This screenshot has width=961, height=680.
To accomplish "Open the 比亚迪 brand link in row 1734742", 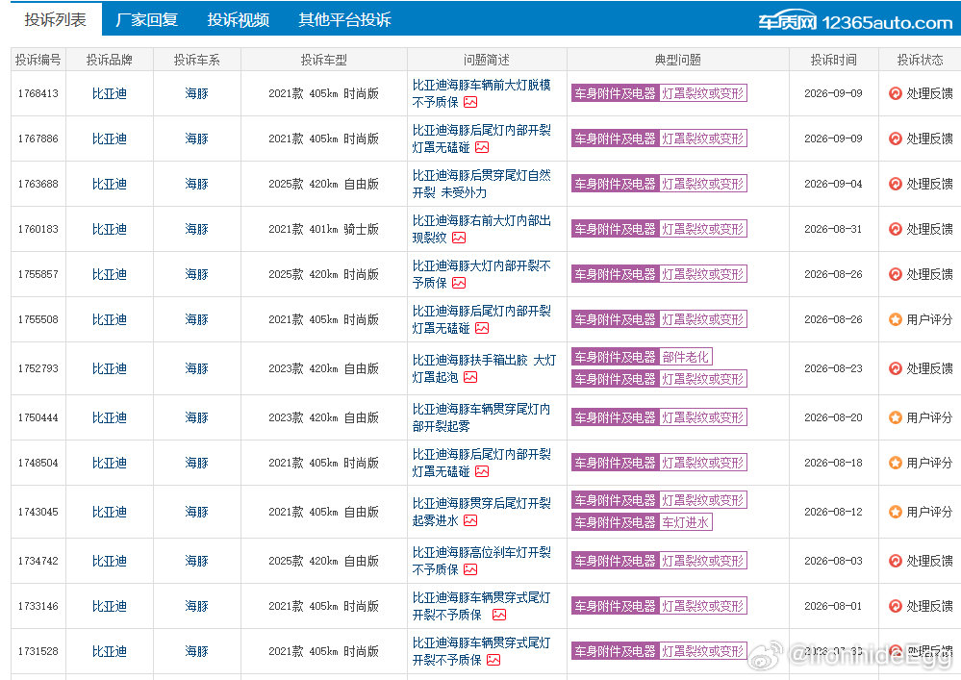I will [x=109, y=561].
